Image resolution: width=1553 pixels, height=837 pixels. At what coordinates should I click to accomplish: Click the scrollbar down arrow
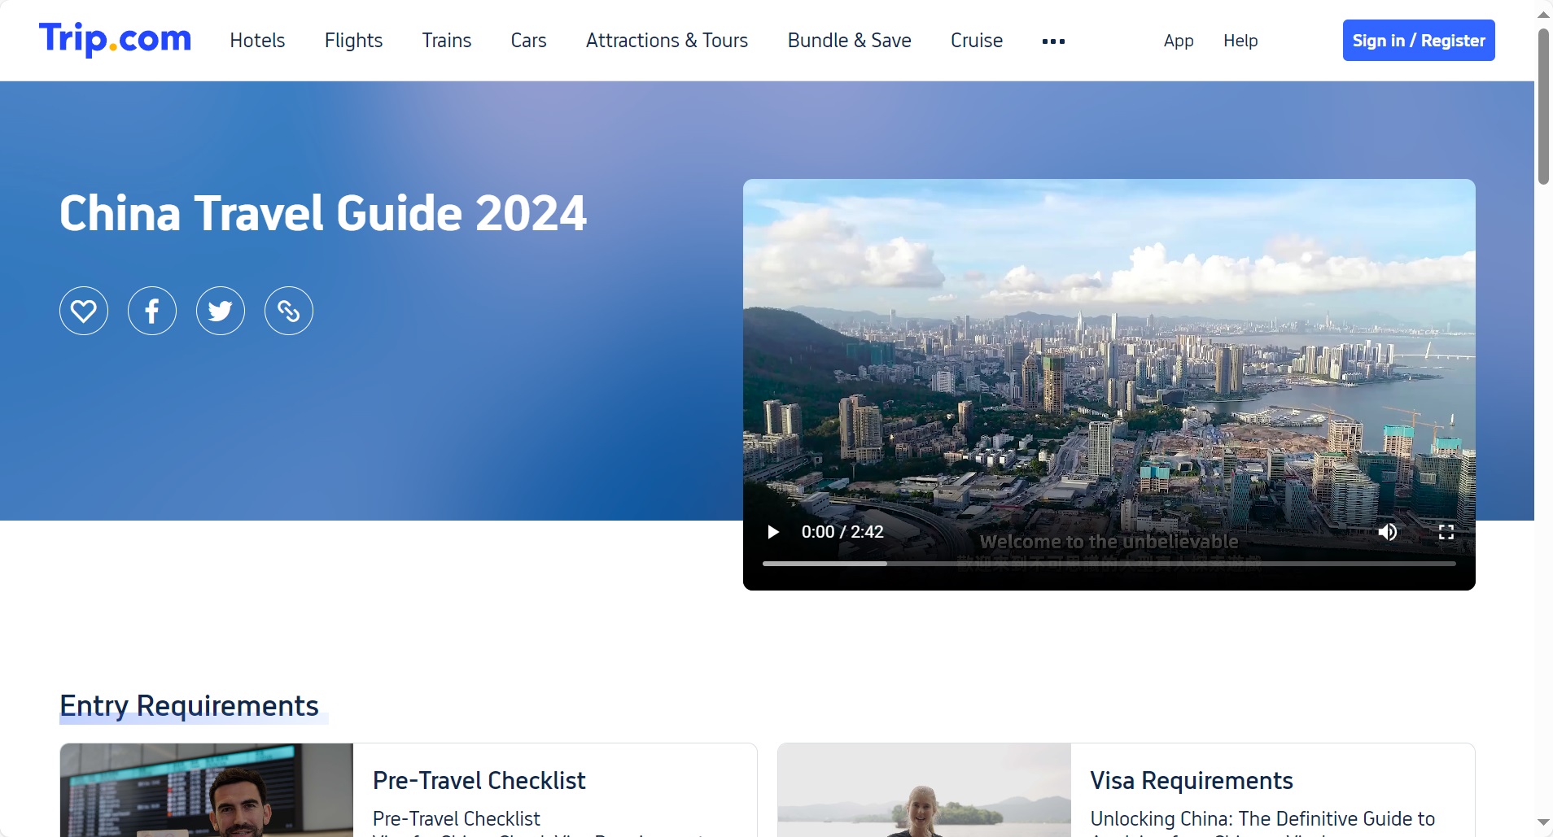click(1543, 822)
